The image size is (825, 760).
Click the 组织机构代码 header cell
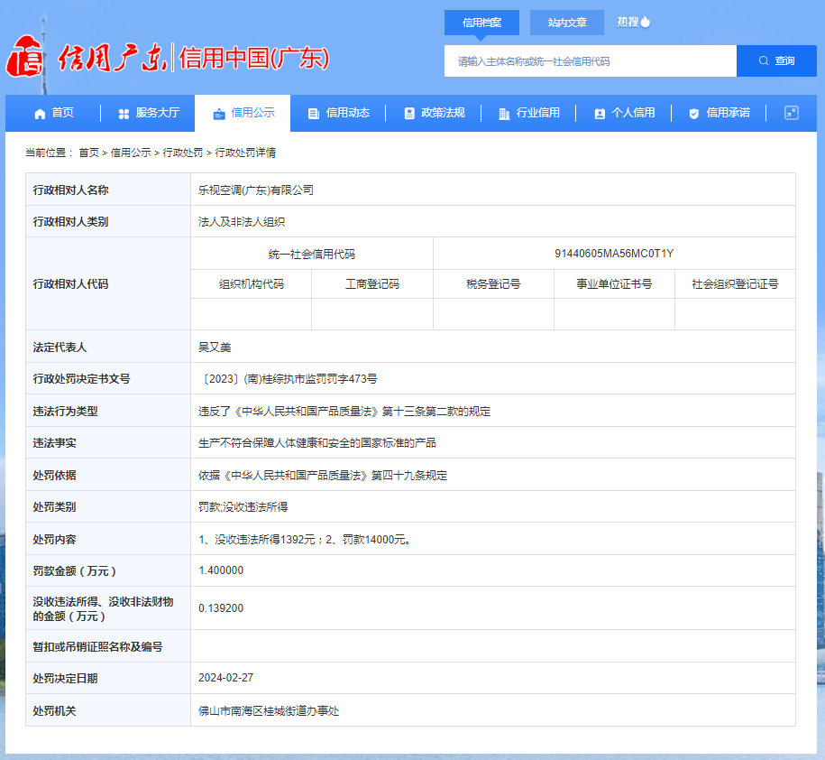[251, 284]
